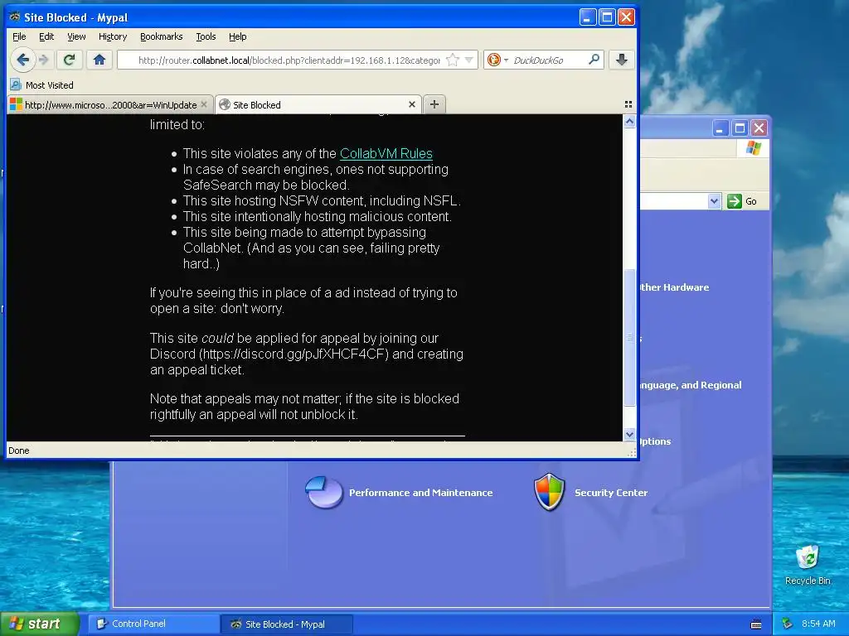Click the vertical scrollbar thumb
This screenshot has height=636, width=849.
629,336
